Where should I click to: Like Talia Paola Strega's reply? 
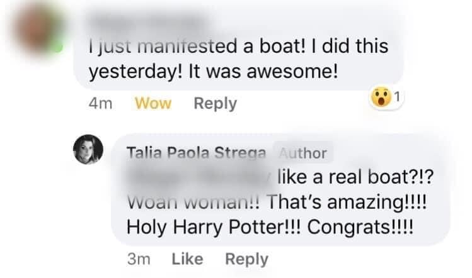(x=187, y=259)
